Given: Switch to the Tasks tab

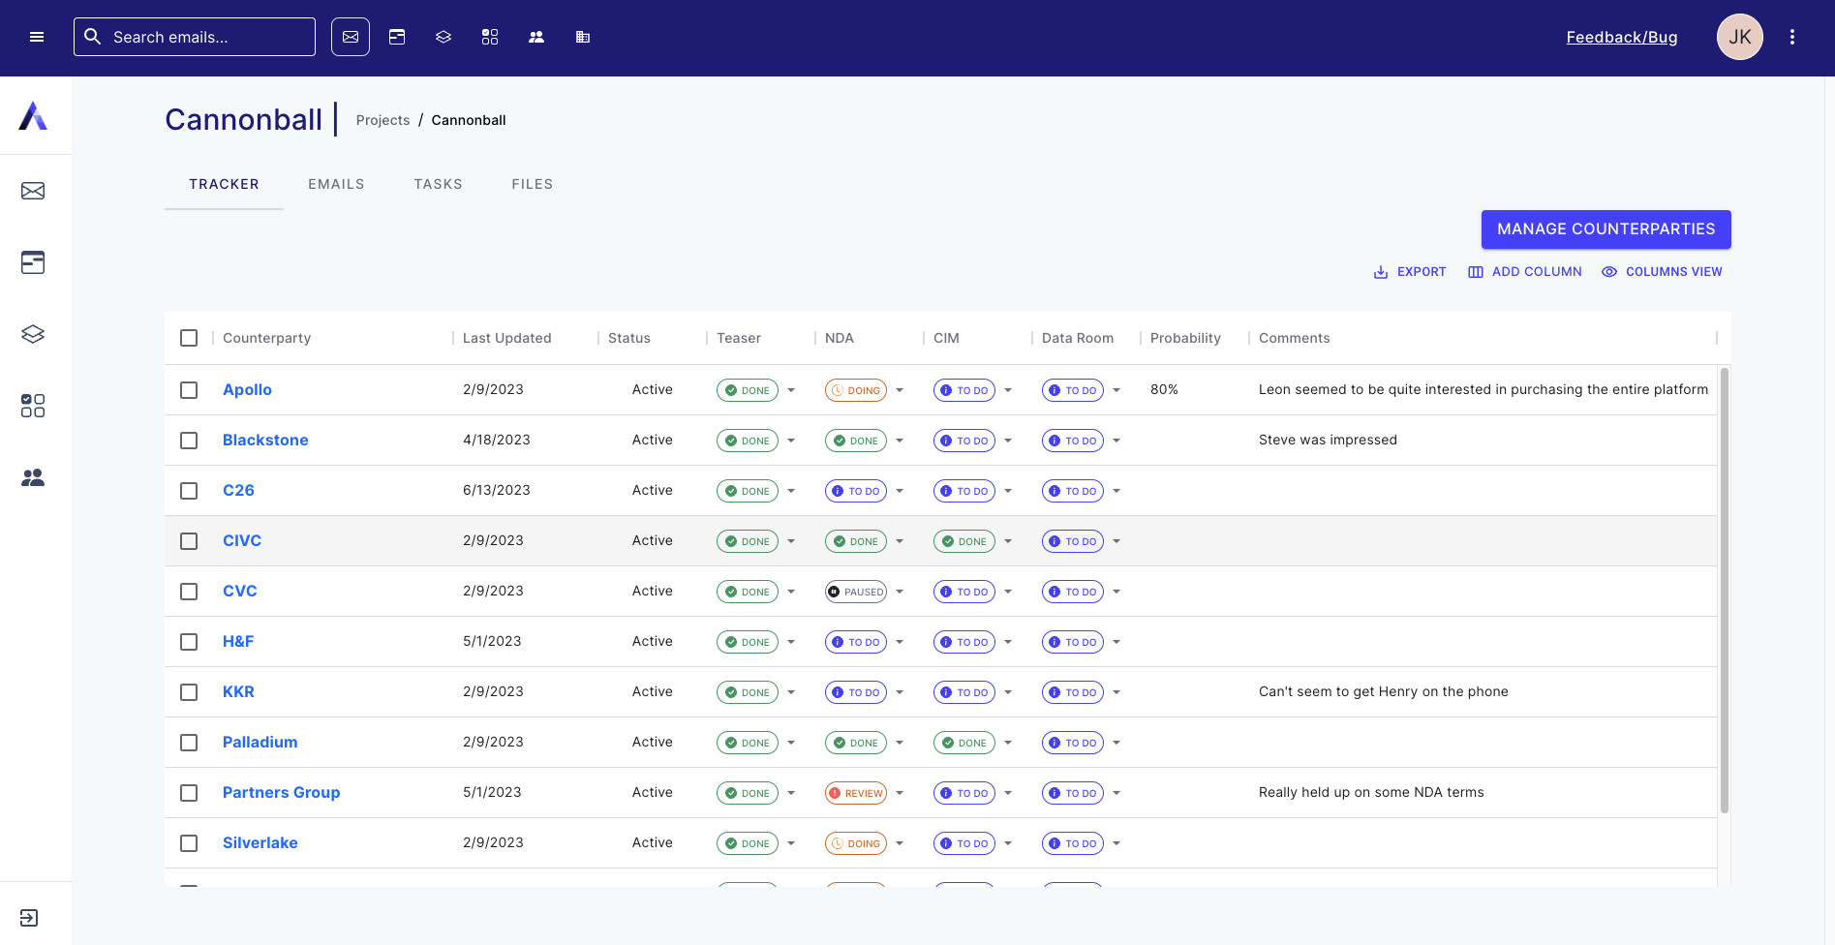Looking at the screenshot, I should (438, 184).
